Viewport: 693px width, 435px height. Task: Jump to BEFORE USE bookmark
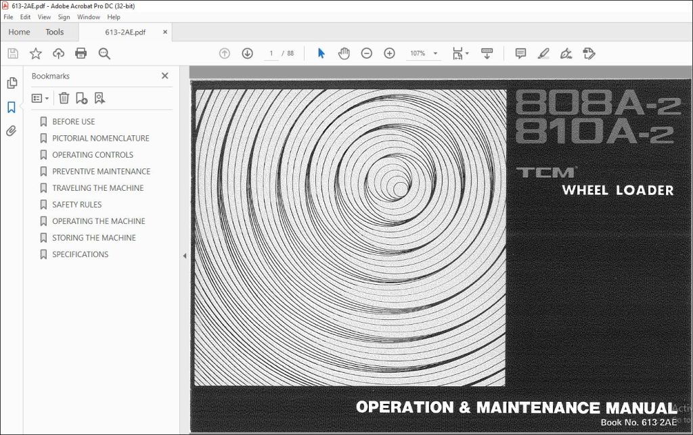[73, 122]
